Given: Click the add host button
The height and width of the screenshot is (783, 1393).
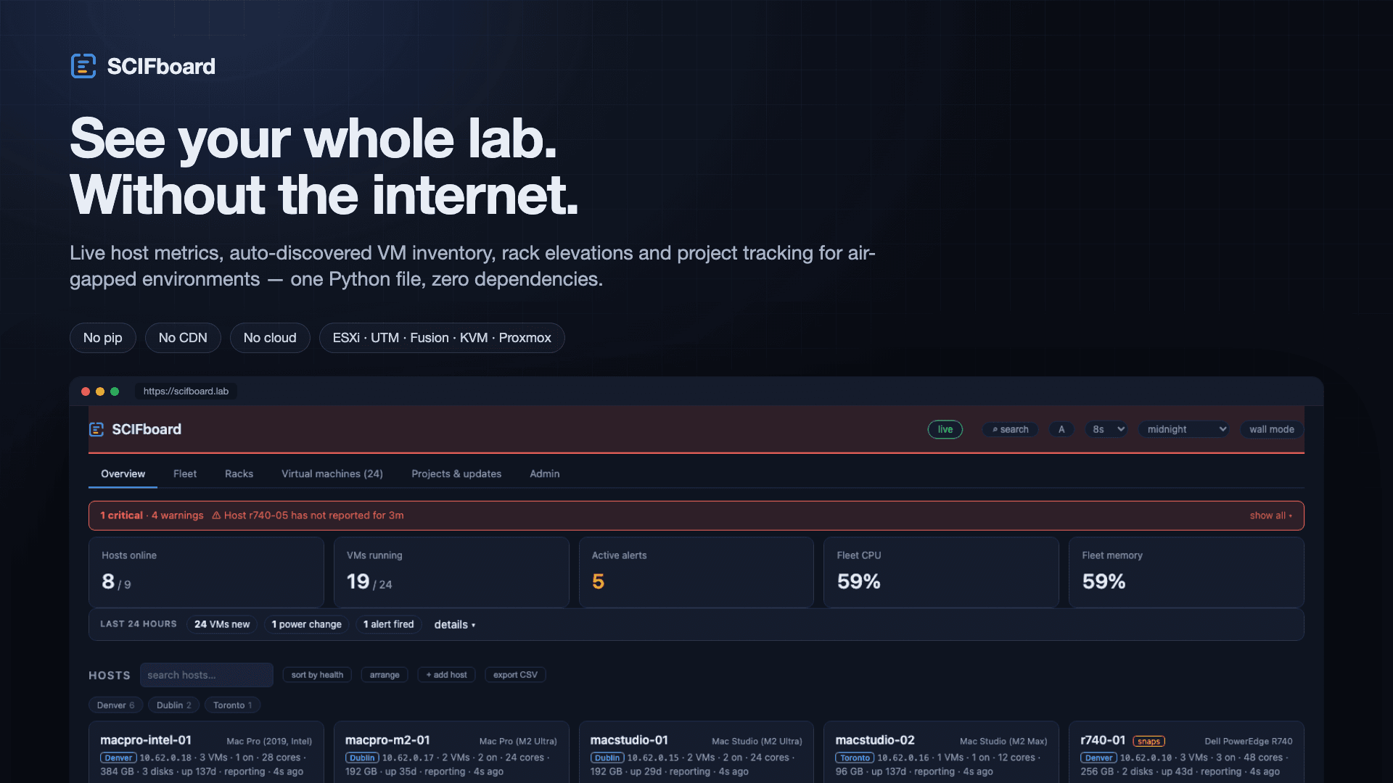Looking at the screenshot, I should [x=446, y=675].
